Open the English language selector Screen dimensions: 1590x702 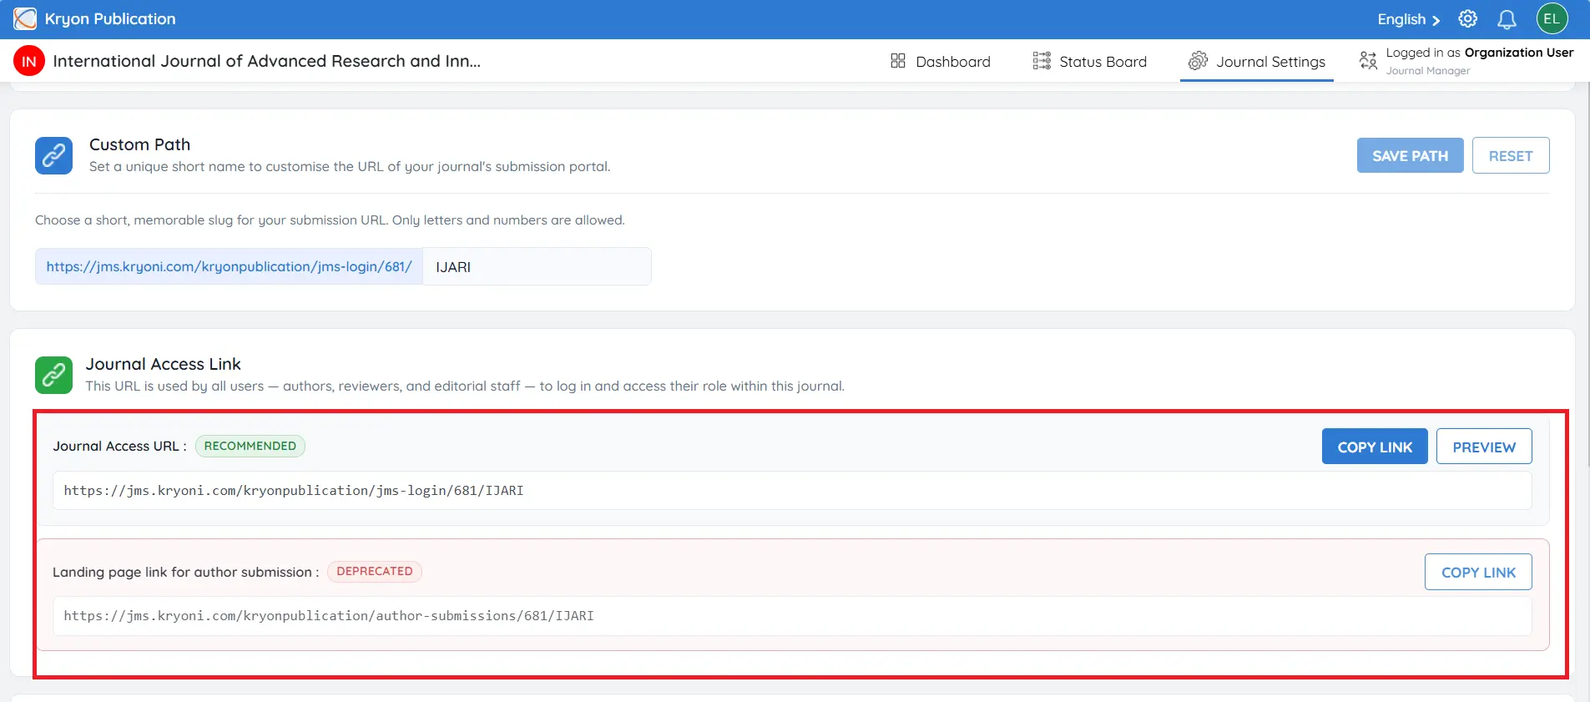[x=1408, y=19]
